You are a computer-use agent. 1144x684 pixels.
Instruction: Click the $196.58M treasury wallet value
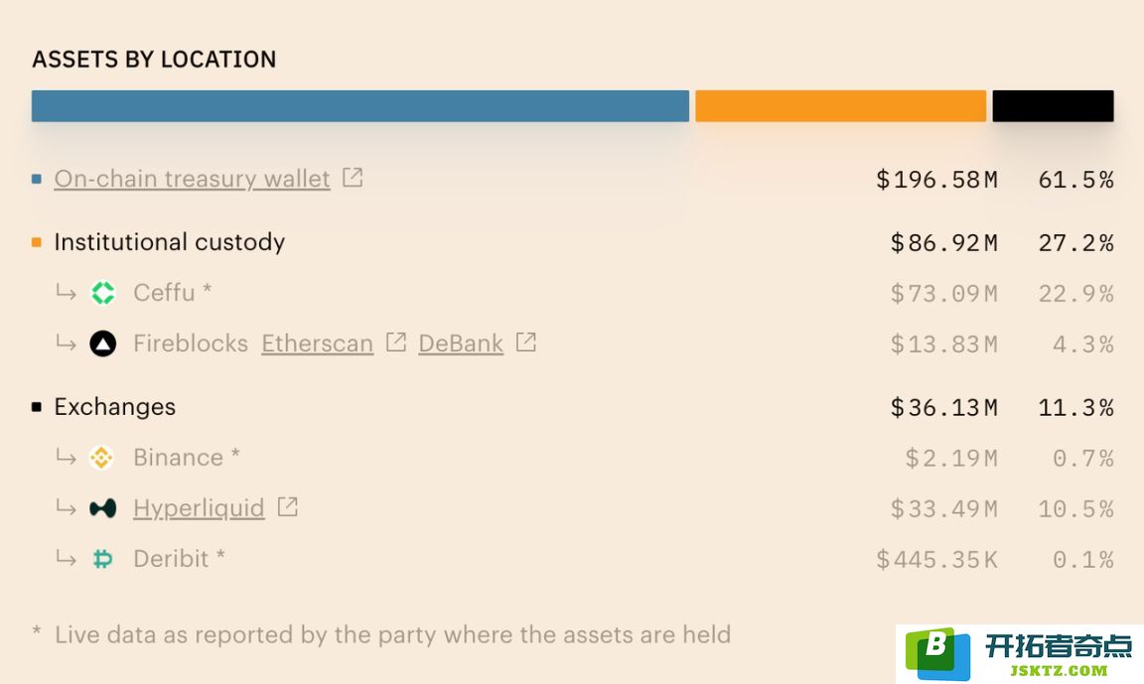tap(936, 180)
